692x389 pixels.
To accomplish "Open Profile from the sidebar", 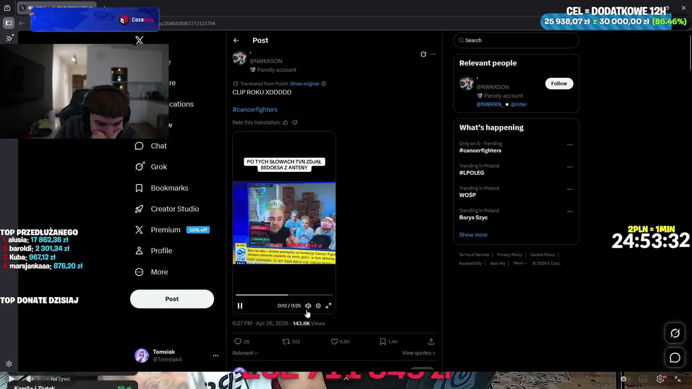I will [154, 251].
